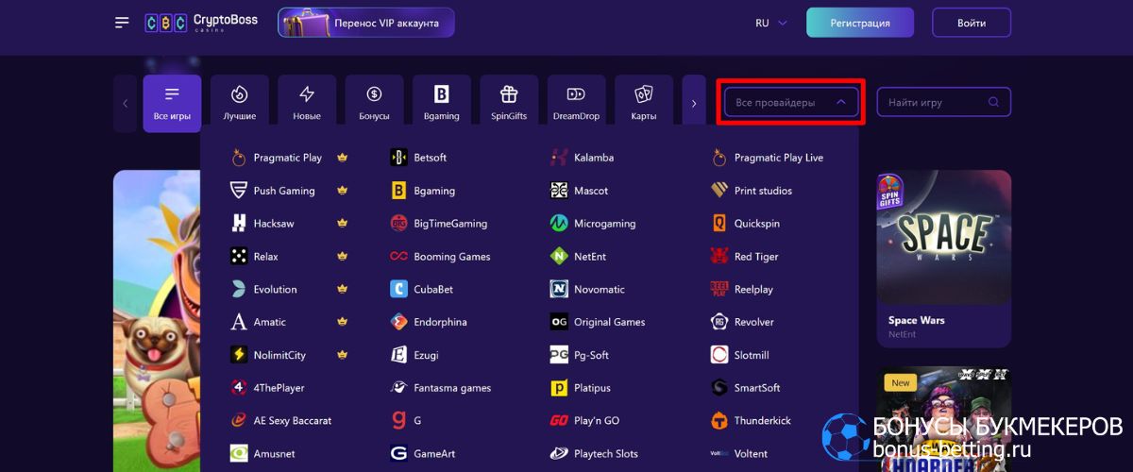Select the Все игры category tab
Viewport: 1133px width, 472px height.
(x=172, y=103)
